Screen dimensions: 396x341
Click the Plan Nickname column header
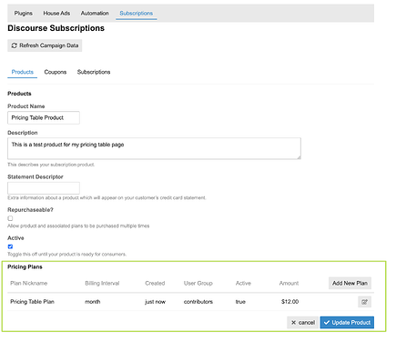pyautogui.click(x=29, y=283)
